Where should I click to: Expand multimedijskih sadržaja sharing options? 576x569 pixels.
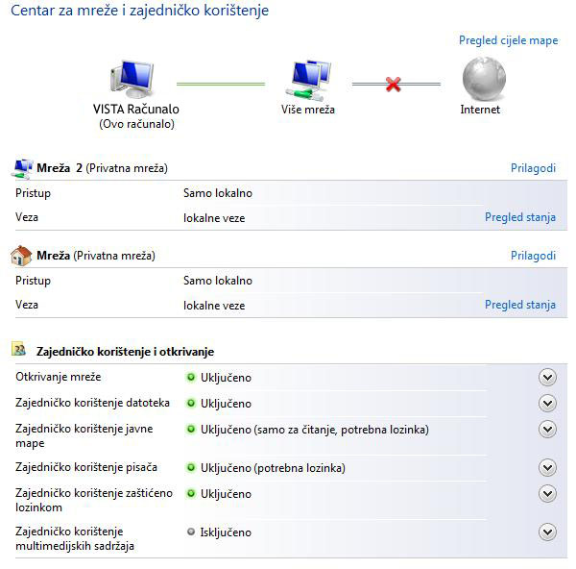point(547,532)
